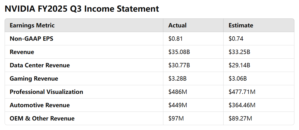The height and width of the screenshot is (130, 299).
Task: Click the $364.46M automotive estimate cell
Action: pyautogui.click(x=242, y=105)
